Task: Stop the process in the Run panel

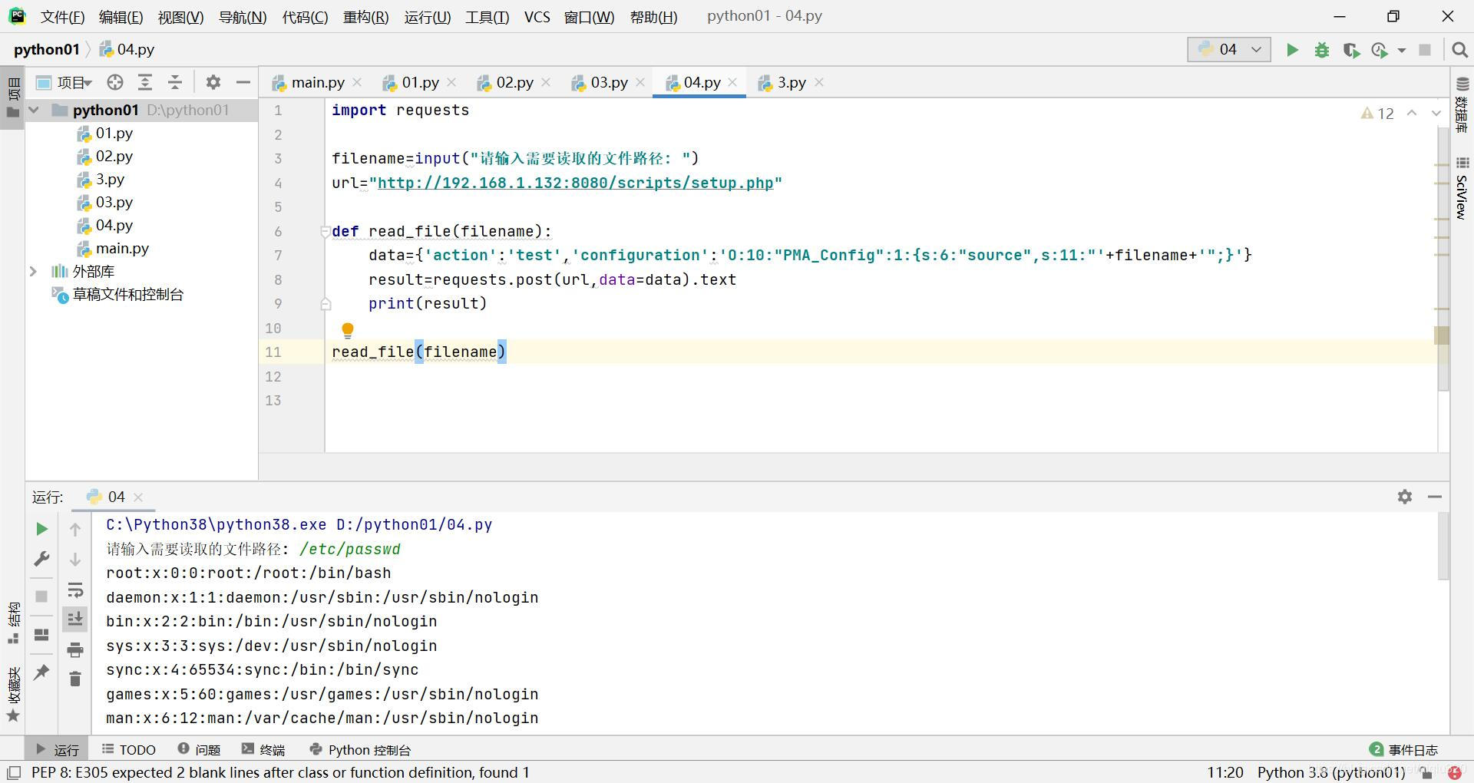Action: click(42, 596)
